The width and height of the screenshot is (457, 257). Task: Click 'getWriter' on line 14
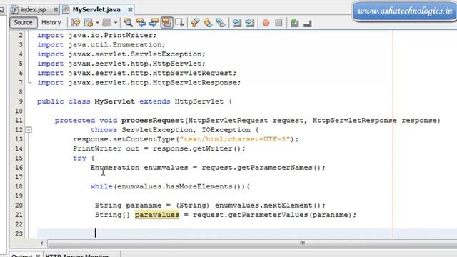click(212, 149)
